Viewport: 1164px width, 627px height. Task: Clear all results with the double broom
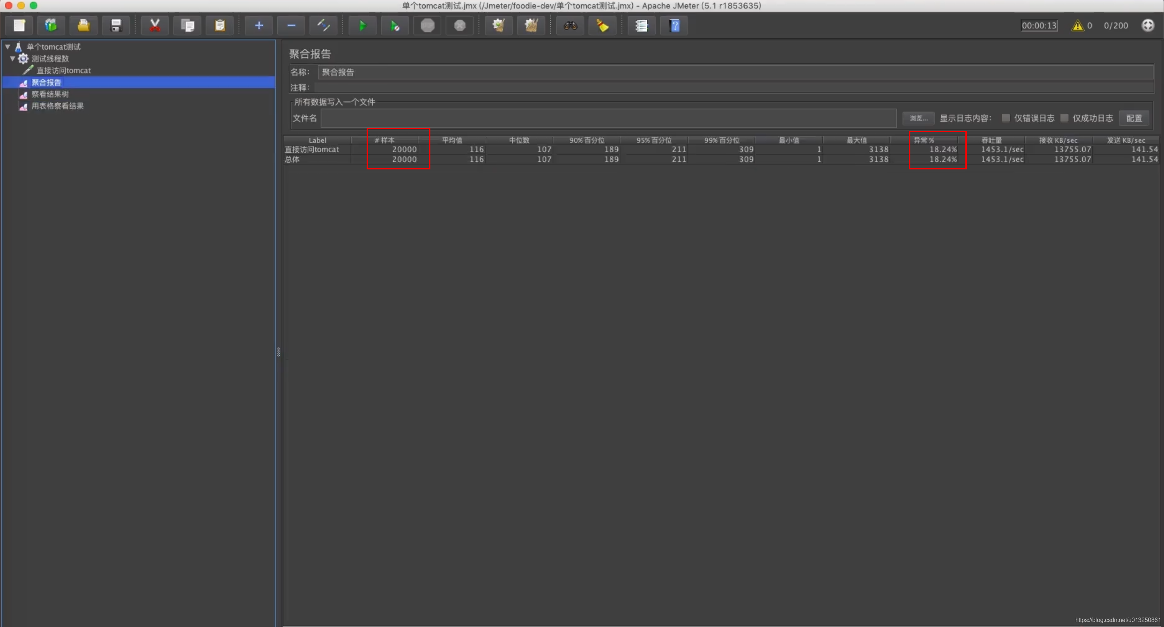pos(531,25)
